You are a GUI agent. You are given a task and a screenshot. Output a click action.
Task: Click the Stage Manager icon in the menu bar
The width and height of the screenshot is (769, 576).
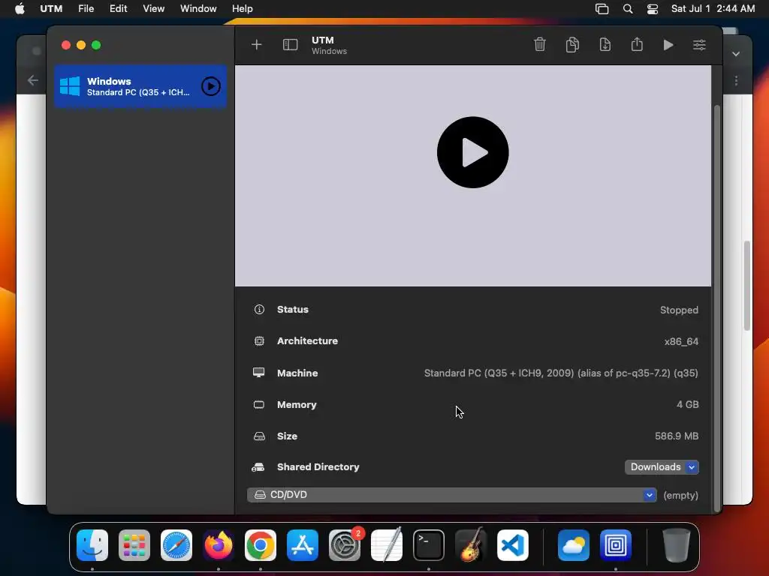pyautogui.click(x=602, y=9)
